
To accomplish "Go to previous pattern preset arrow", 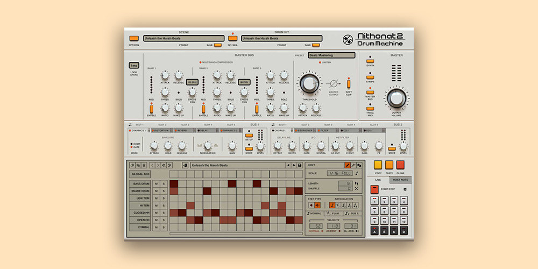I will tap(288, 165).
